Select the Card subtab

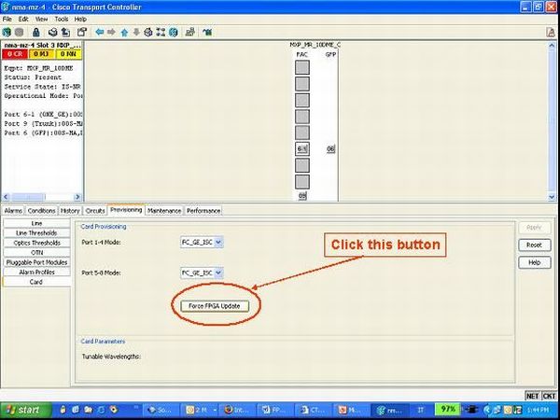[x=36, y=282]
